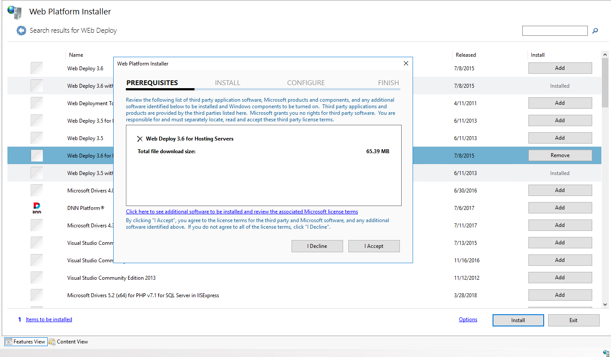
Task: Click the 65.39 MB download size value
Action: click(378, 151)
